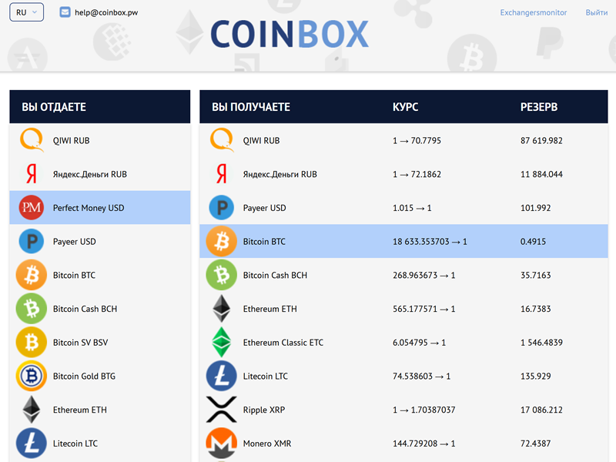Choose Яндекс.Деньги RUB label under Вы отдаете
The height and width of the screenshot is (462, 616).
coord(90,175)
